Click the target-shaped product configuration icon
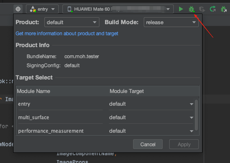Screen dimensions: 230x163 pos(18,9)
